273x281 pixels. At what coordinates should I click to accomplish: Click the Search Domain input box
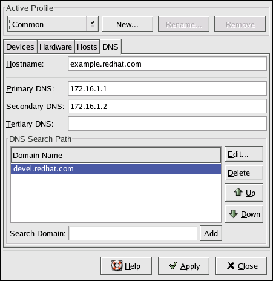[133, 233]
